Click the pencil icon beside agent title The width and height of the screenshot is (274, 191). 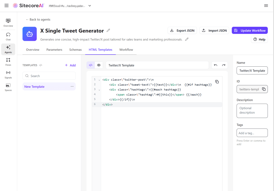click(x=108, y=30)
